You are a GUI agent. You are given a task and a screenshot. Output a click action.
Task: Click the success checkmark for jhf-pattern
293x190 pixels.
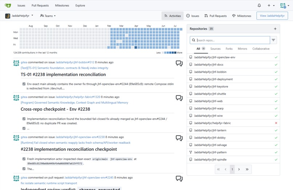(x=276, y=152)
